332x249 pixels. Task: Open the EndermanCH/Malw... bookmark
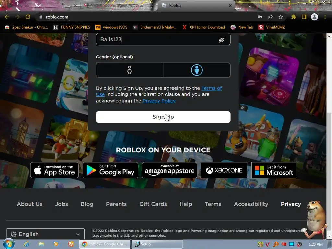click(x=155, y=27)
